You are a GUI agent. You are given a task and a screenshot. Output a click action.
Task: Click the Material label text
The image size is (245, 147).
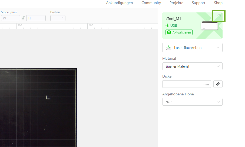pyautogui.click(x=169, y=58)
